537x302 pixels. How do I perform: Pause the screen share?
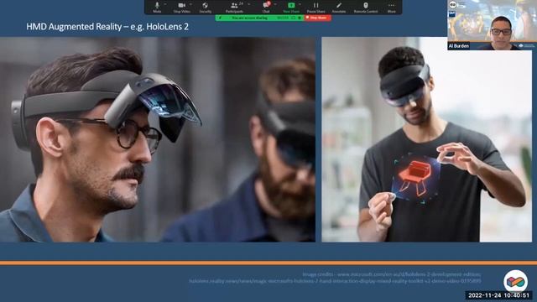(315, 8)
